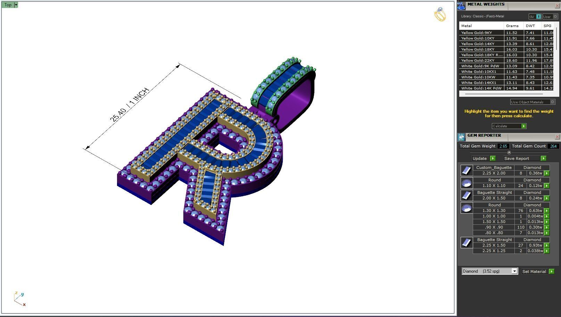Toggle the GV library switch
561x317 pixels.
point(535,17)
